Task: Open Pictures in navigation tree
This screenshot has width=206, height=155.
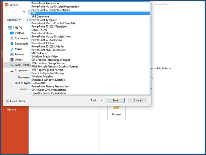Action: [x=19, y=54]
